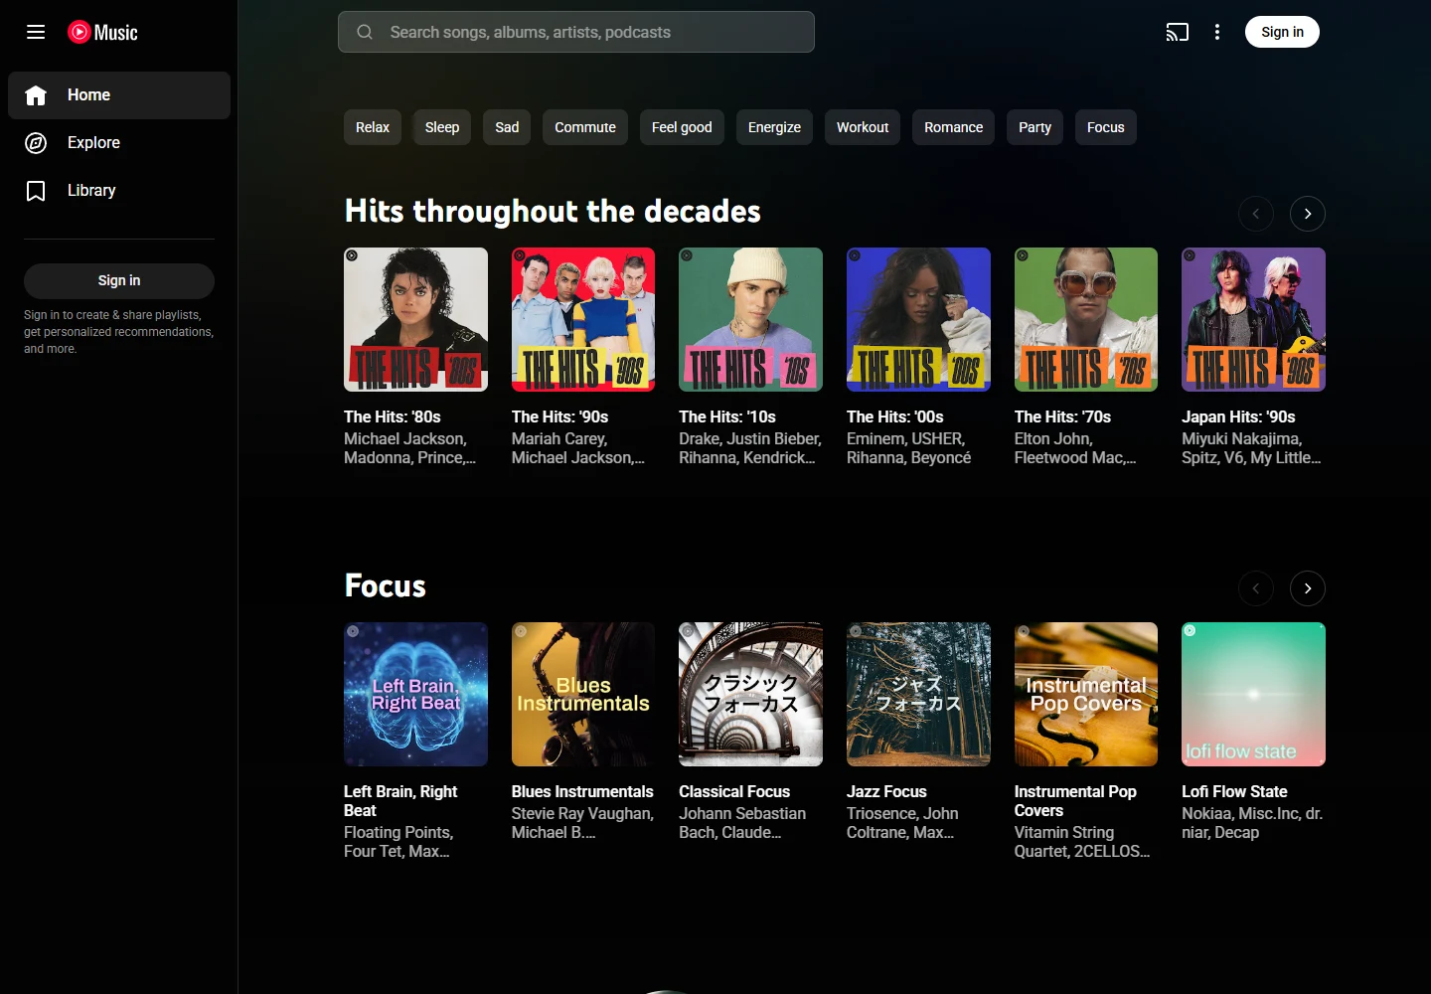Viewport: 1431px width, 994px height.
Task: Select the Workout mood chip
Action: tap(863, 127)
